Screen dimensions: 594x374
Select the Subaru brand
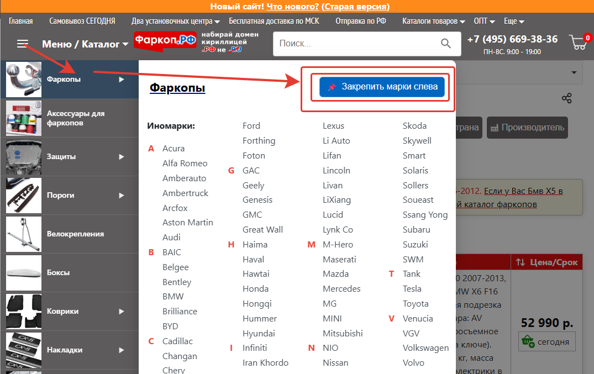416,230
